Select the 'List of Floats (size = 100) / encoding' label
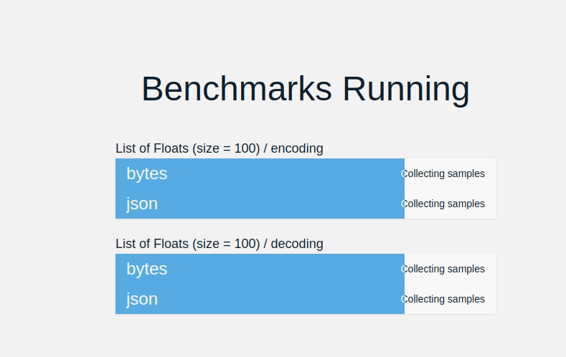 219,148
